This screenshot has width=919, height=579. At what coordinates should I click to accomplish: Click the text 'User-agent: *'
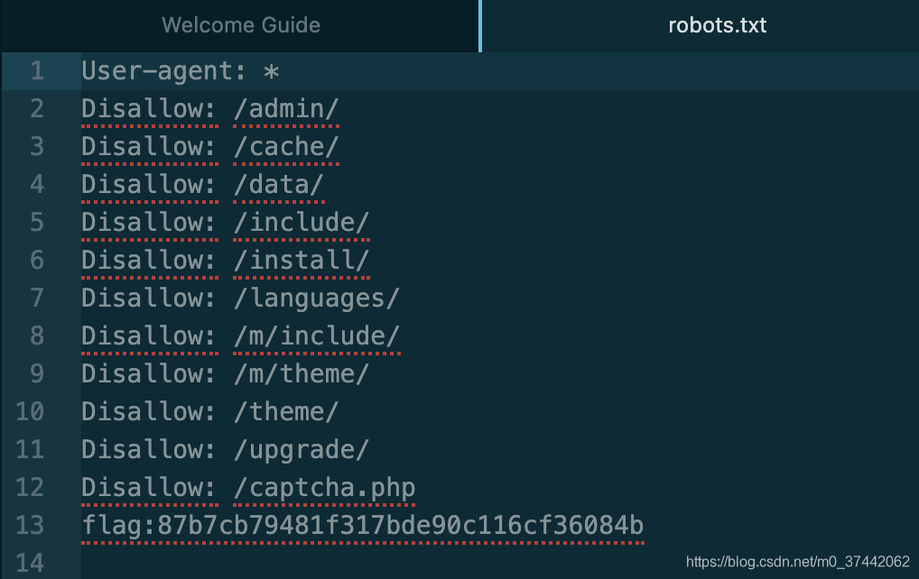pos(180,71)
